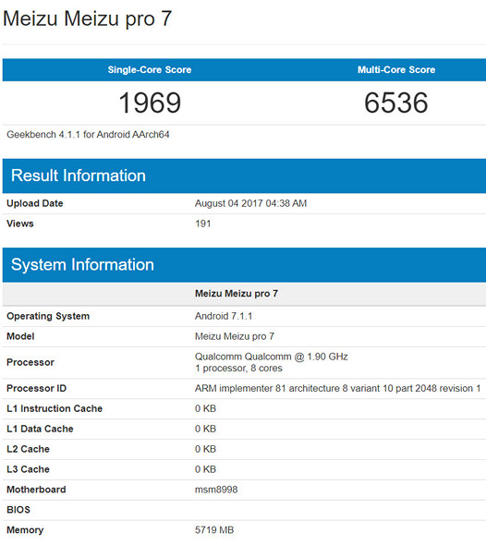The image size is (486, 545).
Task: Select the Motherboard label
Action: 36,490
